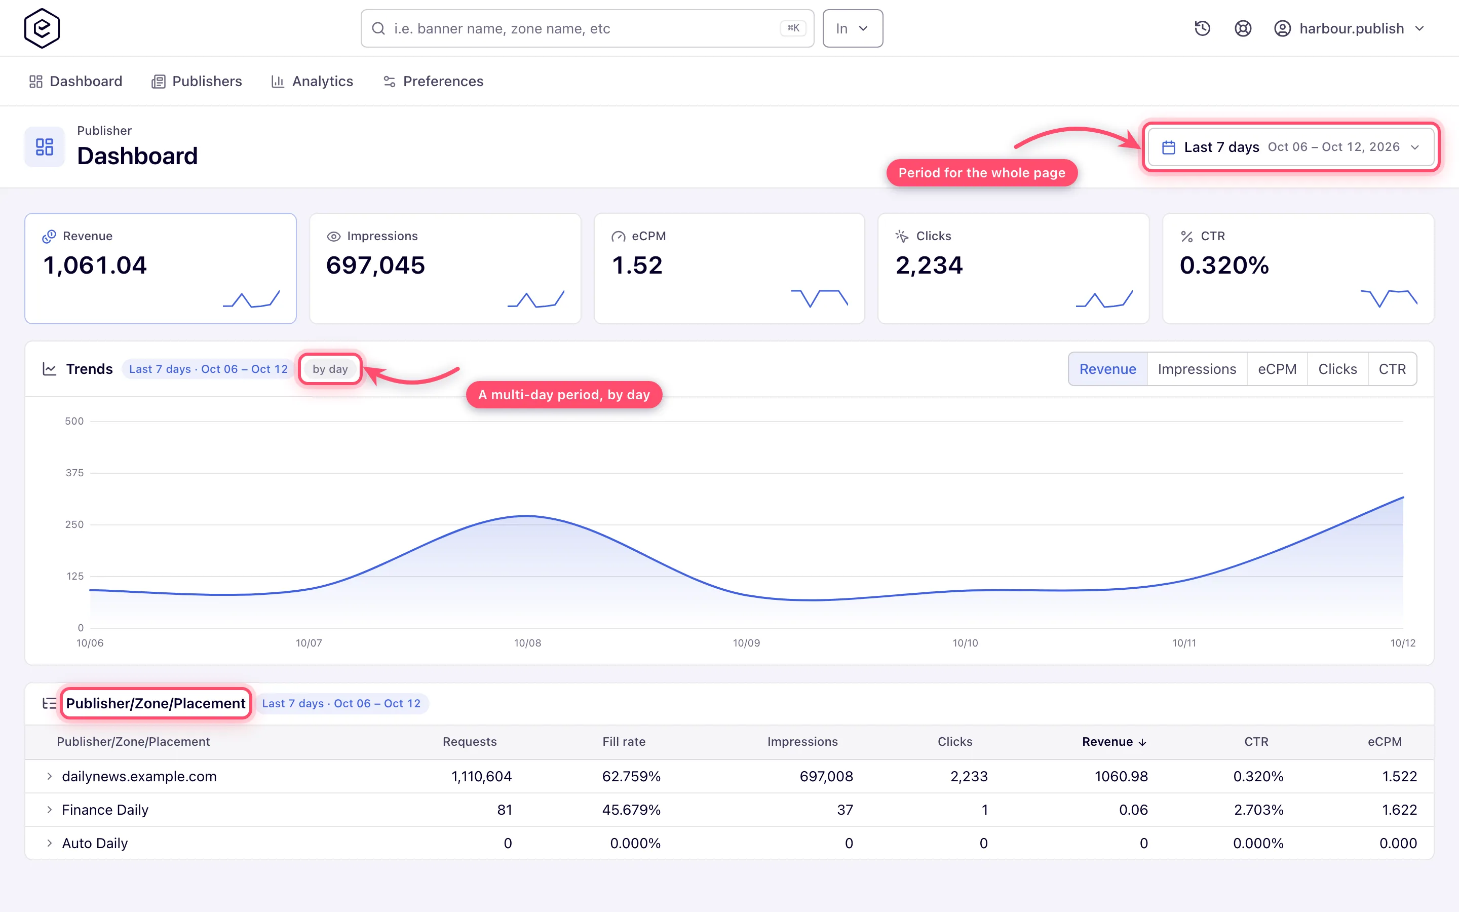Click the Revenue sort arrow icon
The height and width of the screenshot is (912, 1459).
(x=1142, y=742)
